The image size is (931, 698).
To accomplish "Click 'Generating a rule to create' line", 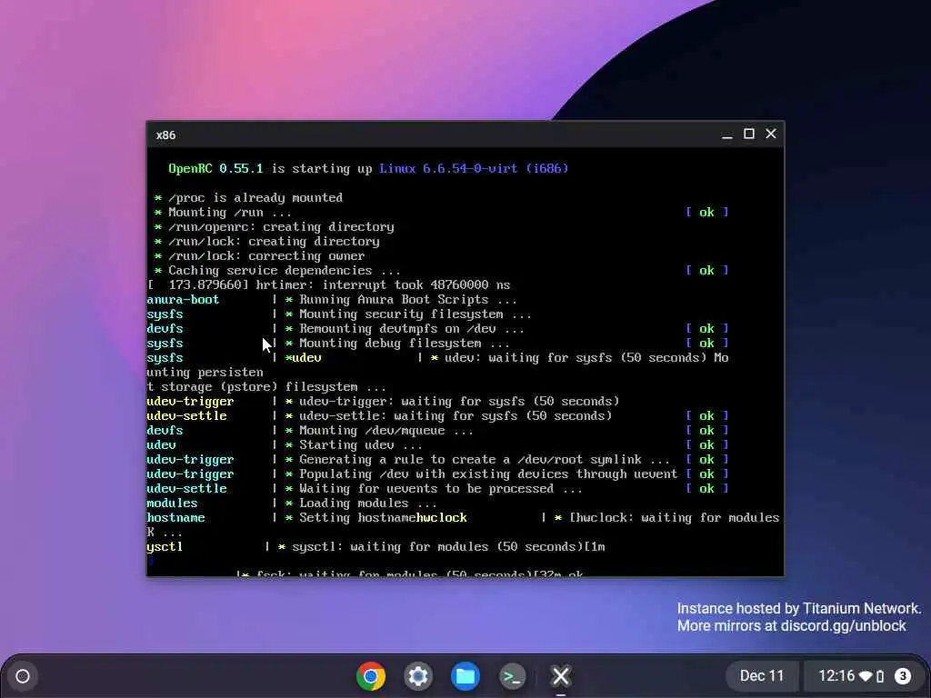I will [485, 459].
